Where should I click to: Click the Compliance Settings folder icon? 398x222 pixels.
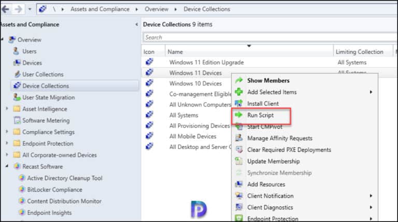pos(17,132)
